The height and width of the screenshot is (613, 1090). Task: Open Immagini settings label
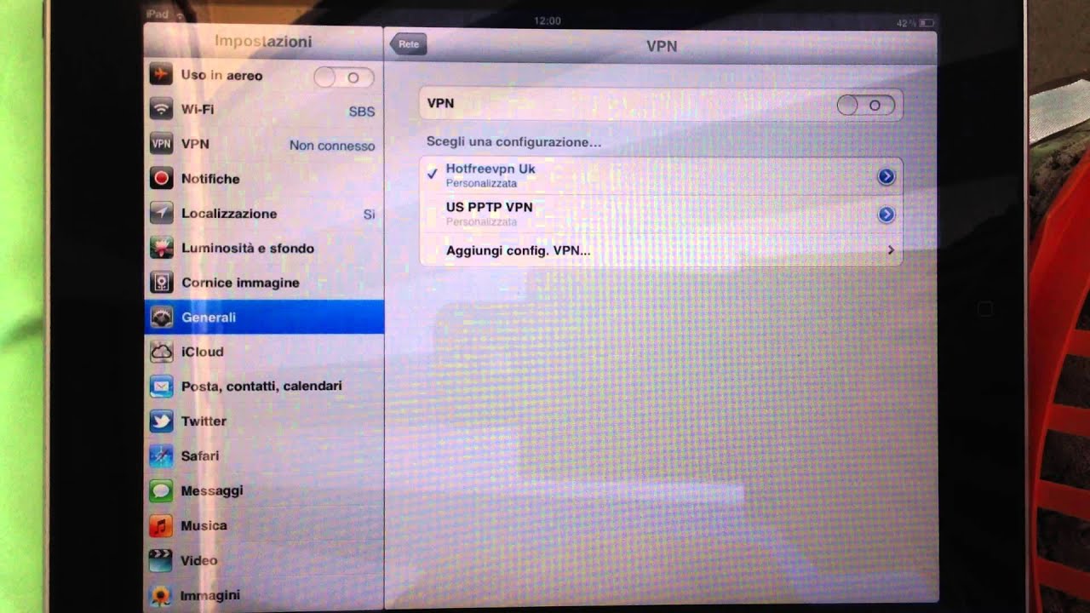tap(210, 596)
